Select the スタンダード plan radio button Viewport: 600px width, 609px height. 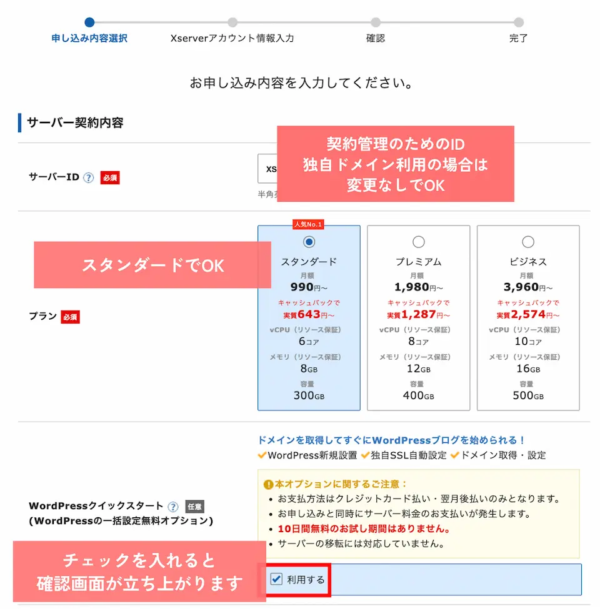309,242
